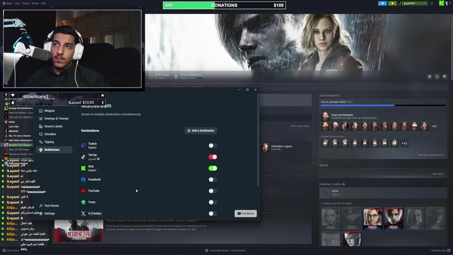Viewport: 453px width, 255px height.
Task: Click View My Achievements link
Action: [431, 155]
